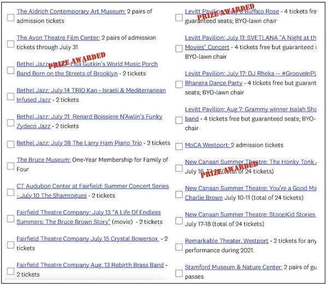
Task: Follow New Canaan Summer Theatre StoopKid Stories link
Action: click(x=250, y=215)
